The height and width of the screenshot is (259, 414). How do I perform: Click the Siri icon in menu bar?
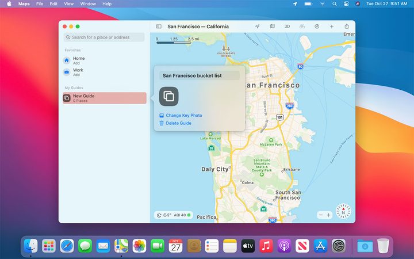pyautogui.click(x=358, y=3)
